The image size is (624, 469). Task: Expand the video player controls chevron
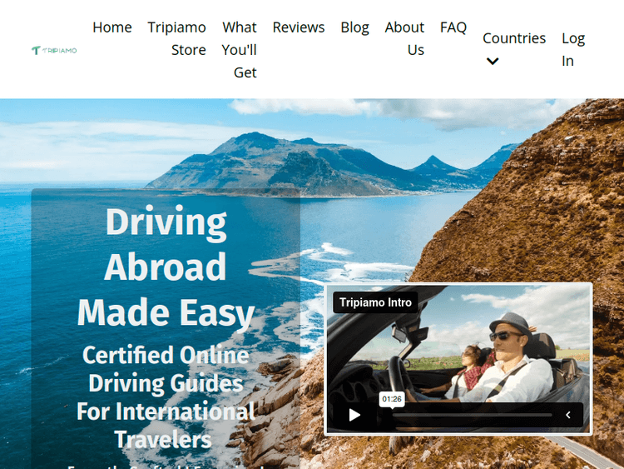click(568, 415)
